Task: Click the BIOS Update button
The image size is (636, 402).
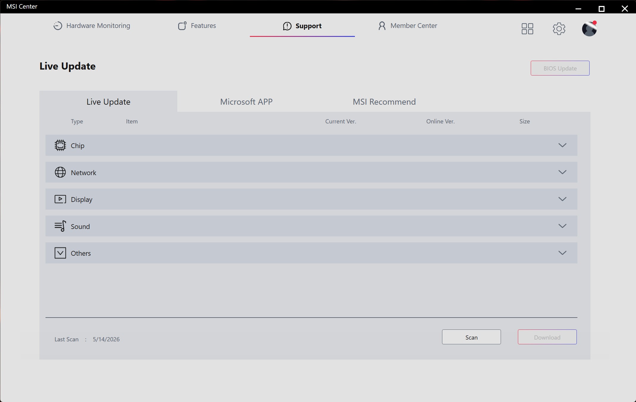Action: [x=560, y=68]
